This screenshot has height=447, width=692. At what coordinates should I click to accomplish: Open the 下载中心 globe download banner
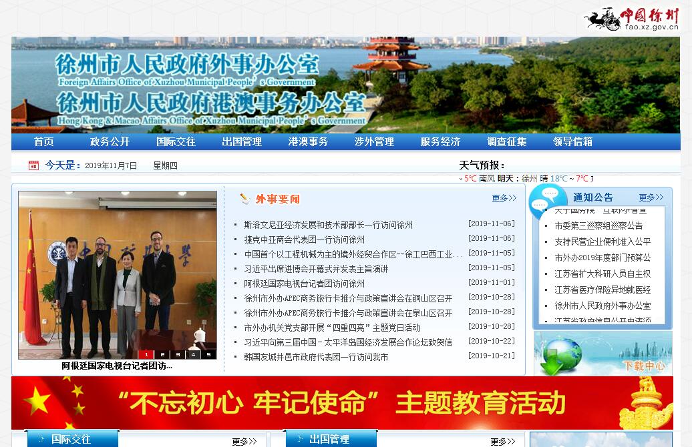click(x=602, y=354)
